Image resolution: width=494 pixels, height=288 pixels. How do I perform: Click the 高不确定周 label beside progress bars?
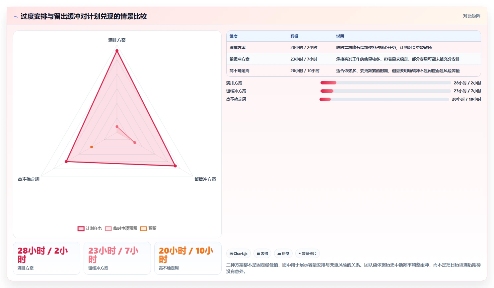point(236,99)
